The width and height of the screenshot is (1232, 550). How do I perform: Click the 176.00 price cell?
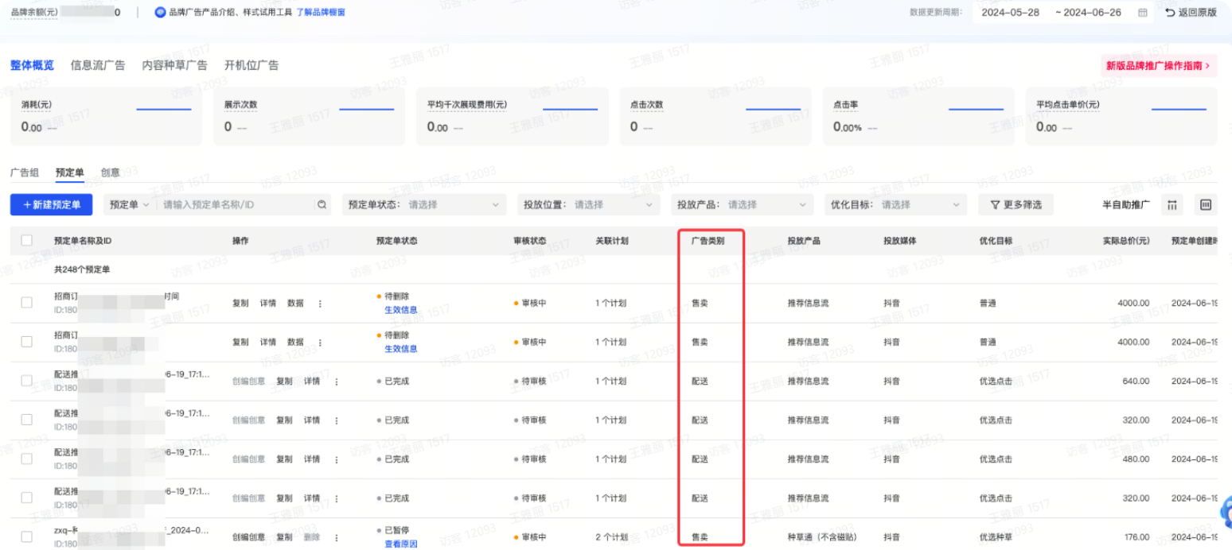click(1136, 537)
